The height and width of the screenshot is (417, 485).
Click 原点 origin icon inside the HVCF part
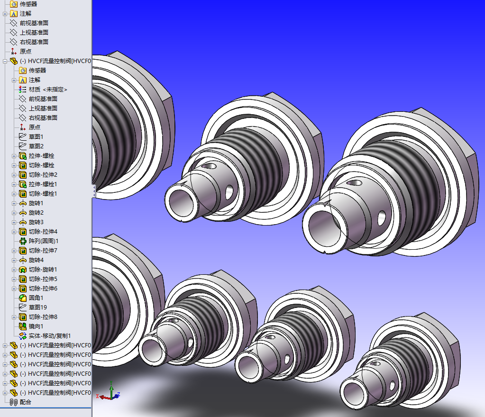23,127
